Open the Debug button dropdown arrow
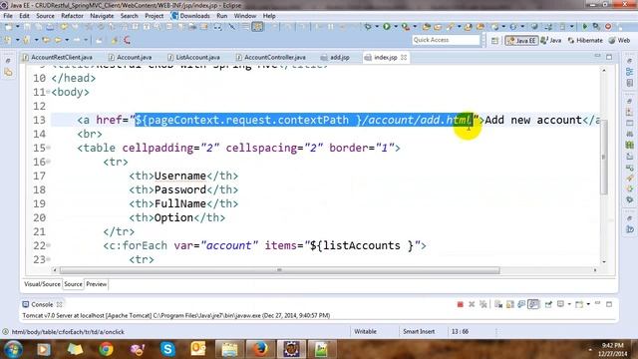This screenshot has height=359, width=638. [377, 27]
